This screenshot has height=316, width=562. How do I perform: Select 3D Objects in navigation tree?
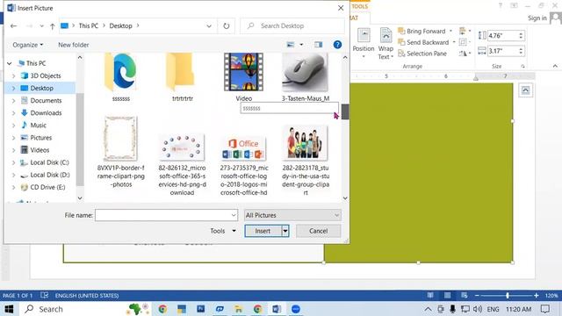(x=46, y=75)
